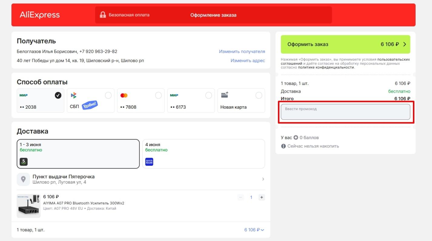Choose the 1 - 3 июня delivery option
The height and width of the screenshot is (241, 432).
point(78,154)
